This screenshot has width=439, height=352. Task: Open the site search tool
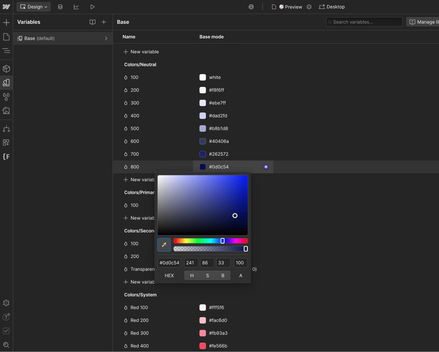(6, 345)
